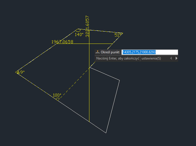Image resolution: width=196 pixels, height=146 pixels.
Task: Click the 51° angle label
Action: coord(118,35)
